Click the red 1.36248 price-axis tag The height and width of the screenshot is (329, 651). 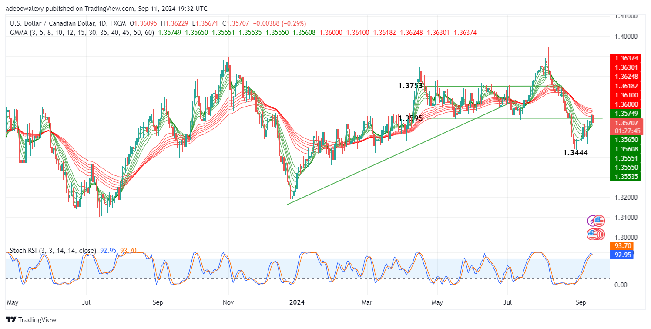tap(625, 77)
